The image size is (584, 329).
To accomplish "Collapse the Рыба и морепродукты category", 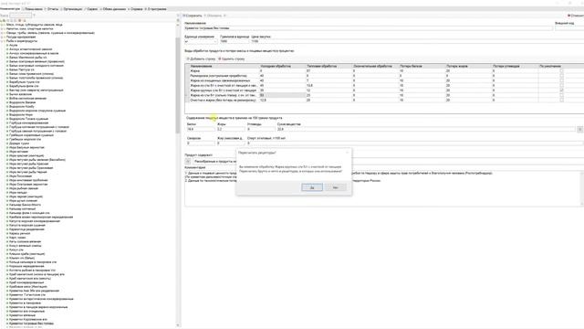I will 2,41.
